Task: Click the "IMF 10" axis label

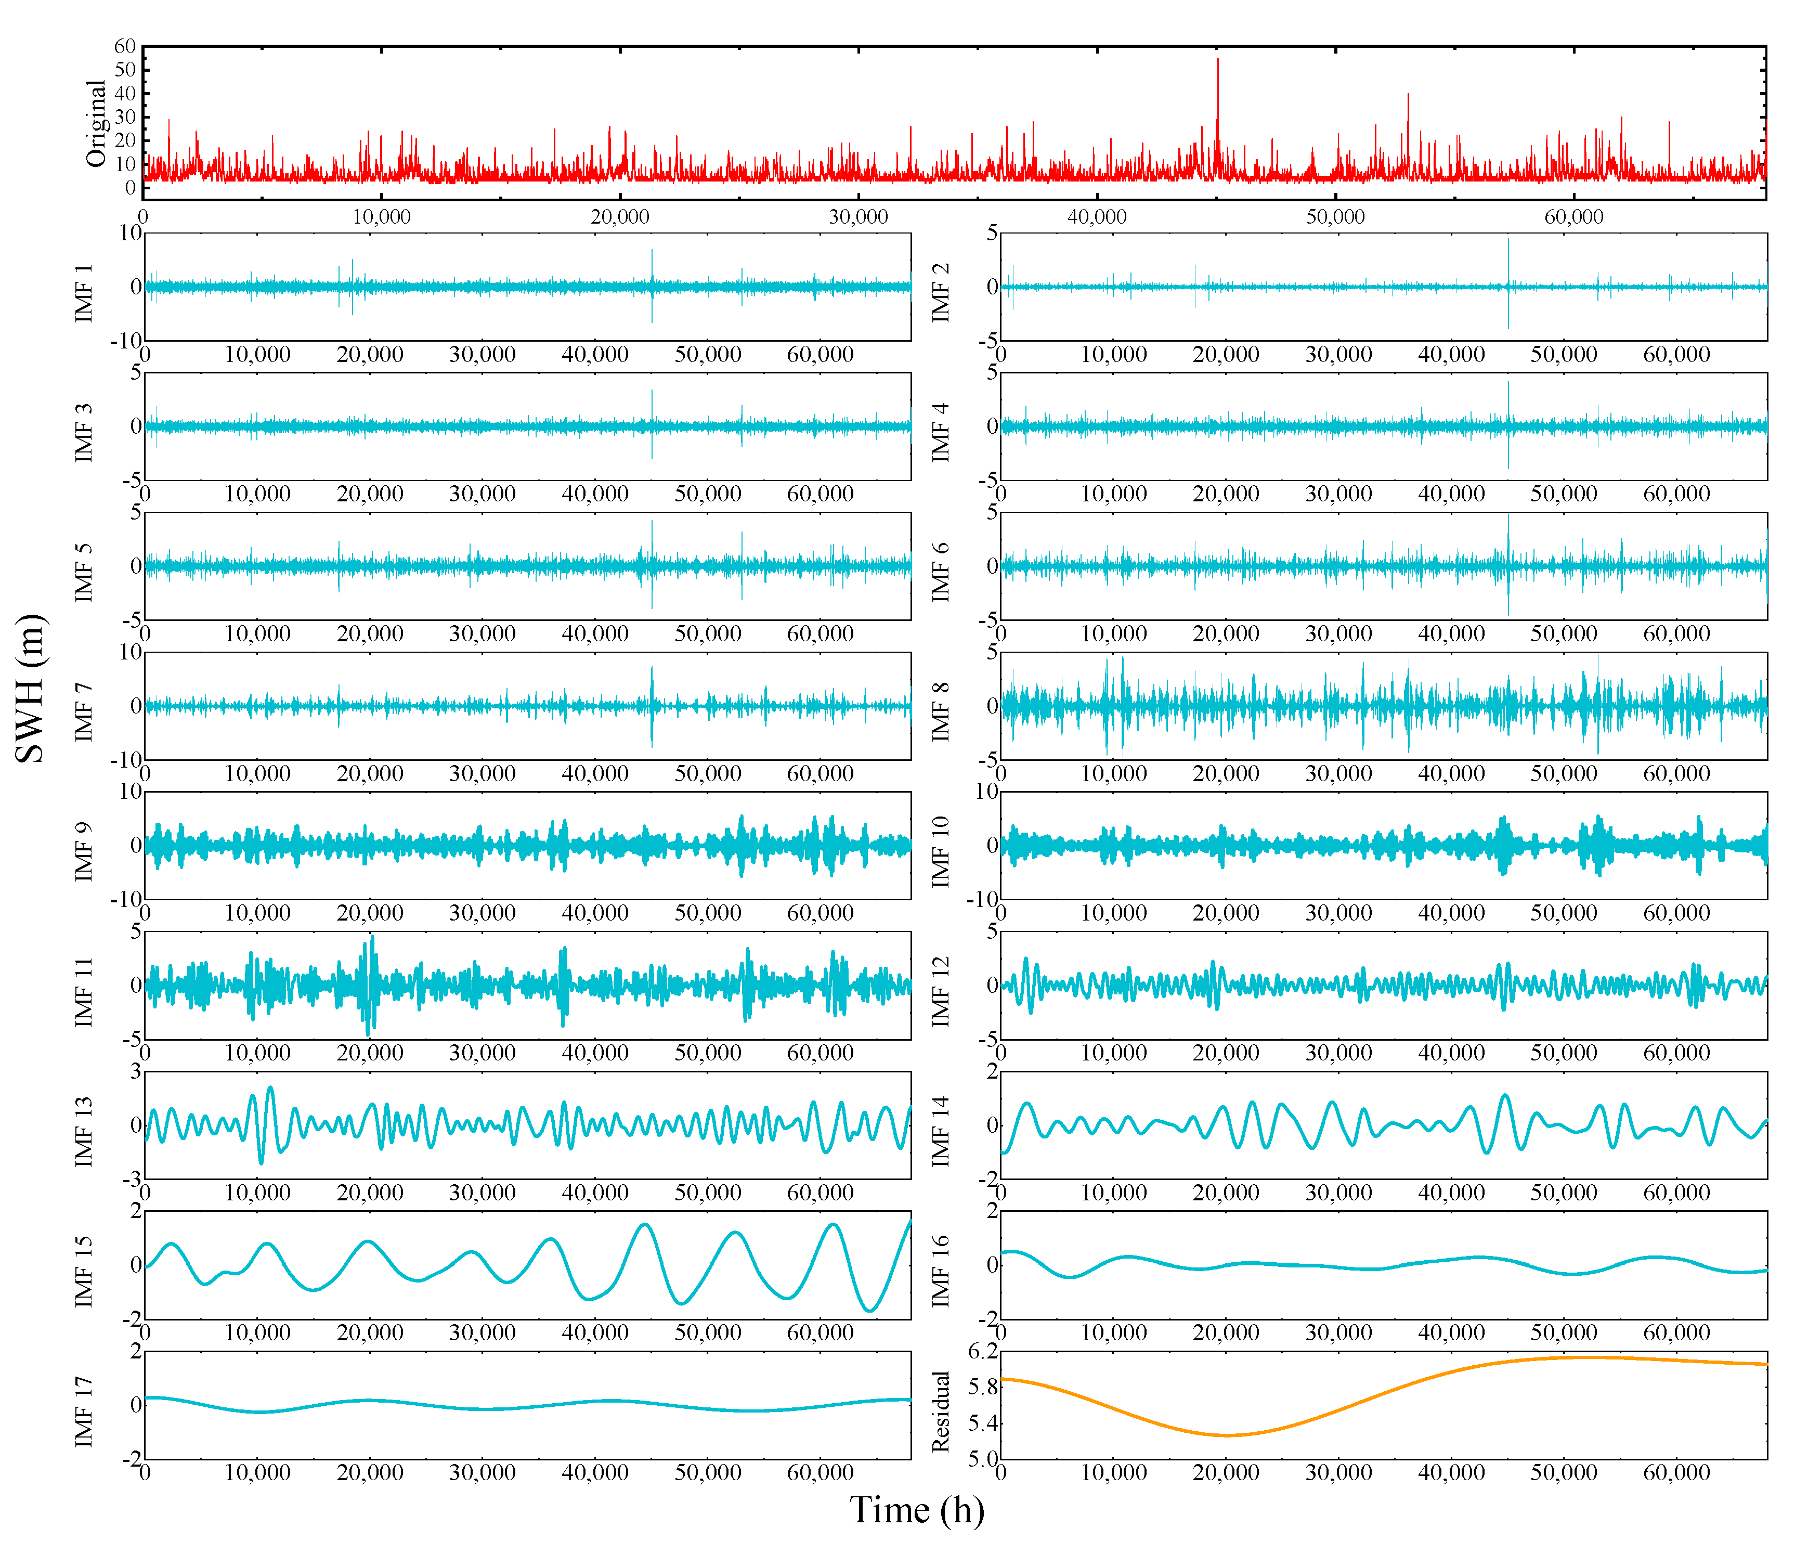Action: [941, 852]
